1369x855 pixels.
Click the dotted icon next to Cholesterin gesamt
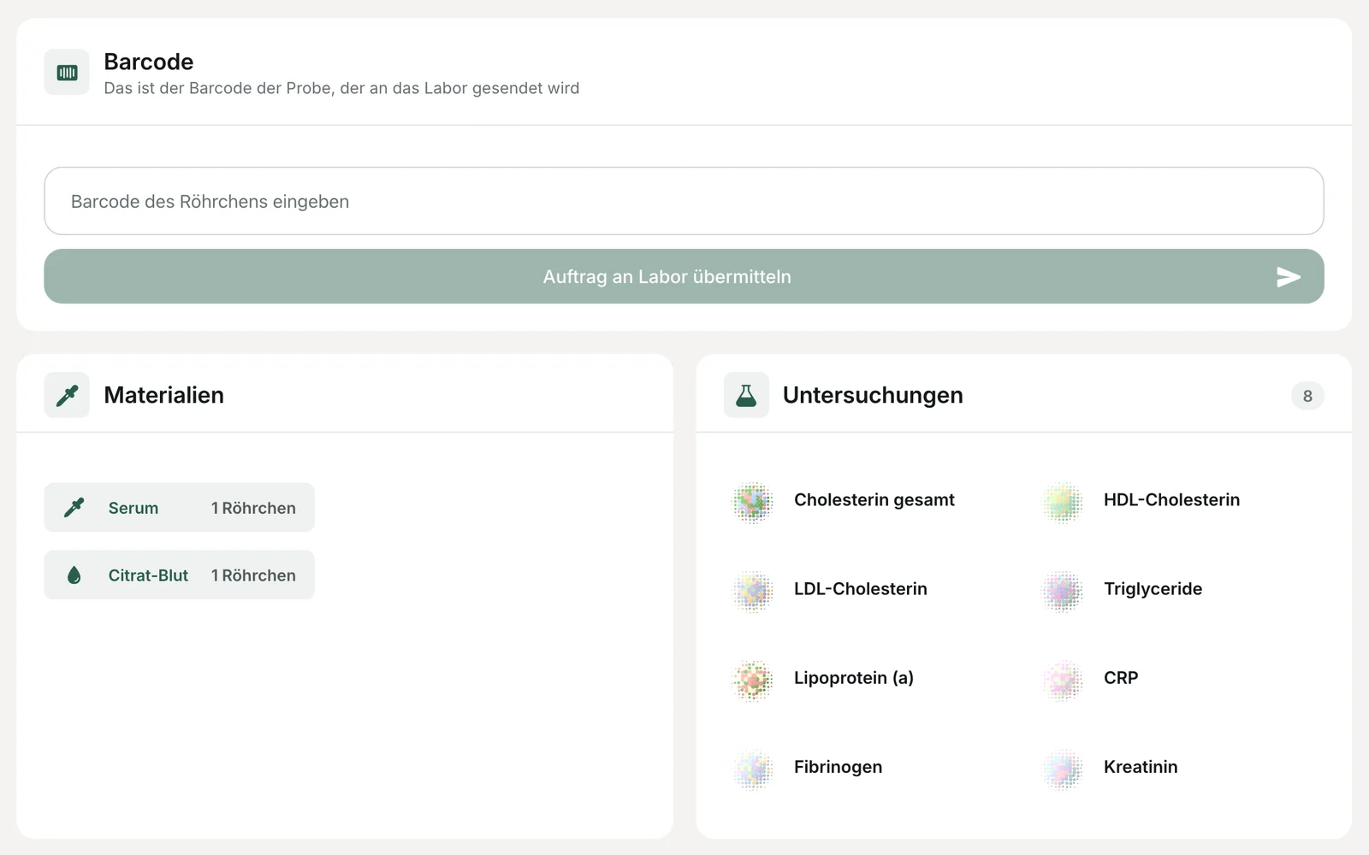(753, 502)
